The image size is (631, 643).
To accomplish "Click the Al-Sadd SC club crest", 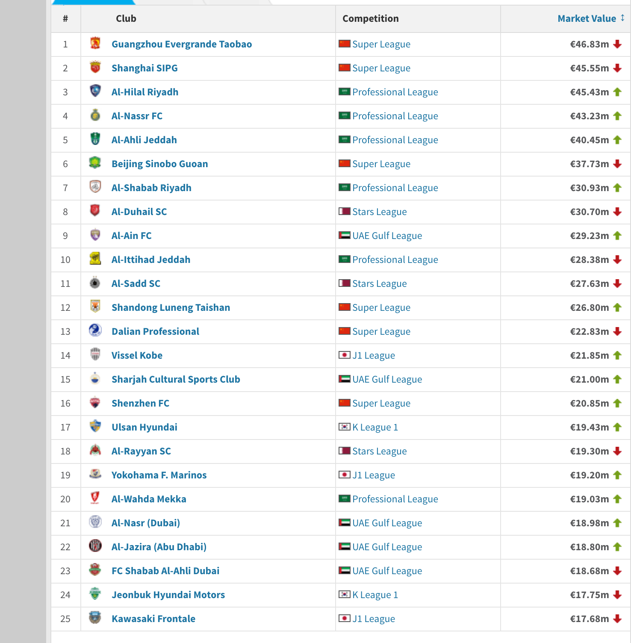I will (x=95, y=283).
